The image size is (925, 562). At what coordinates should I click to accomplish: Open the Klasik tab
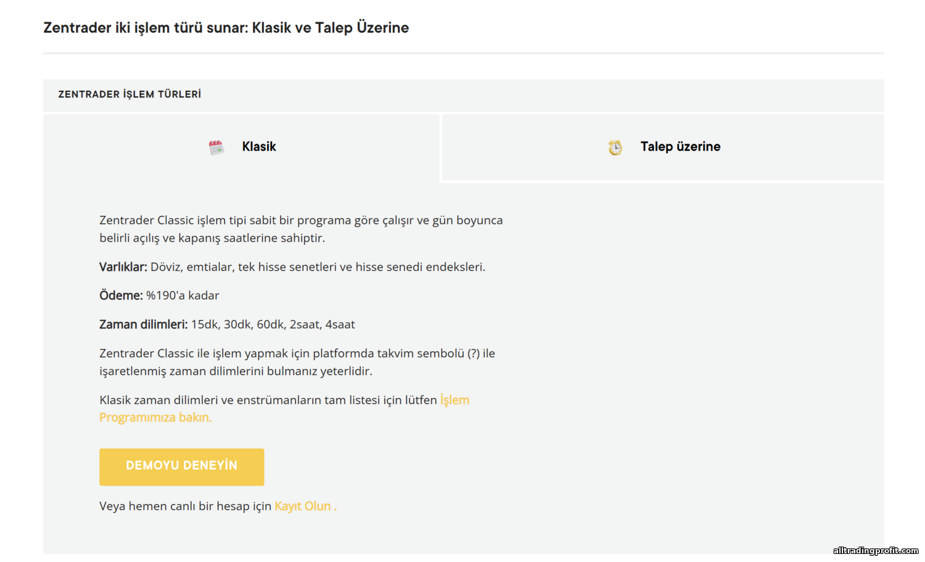(242, 147)
